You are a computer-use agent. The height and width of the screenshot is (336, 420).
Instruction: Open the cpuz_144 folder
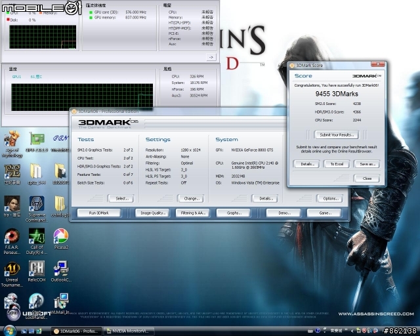click(x=37, y=175)
